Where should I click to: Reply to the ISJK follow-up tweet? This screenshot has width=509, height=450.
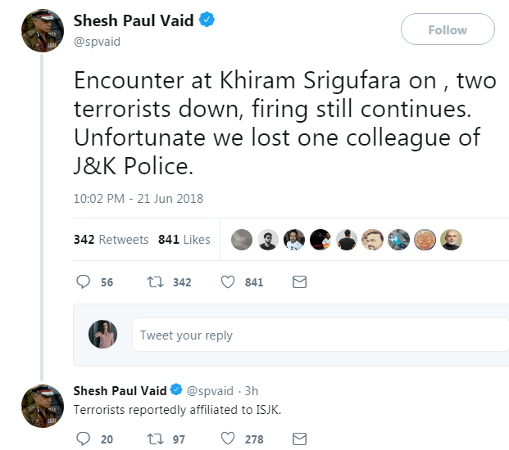pos(83,439)
